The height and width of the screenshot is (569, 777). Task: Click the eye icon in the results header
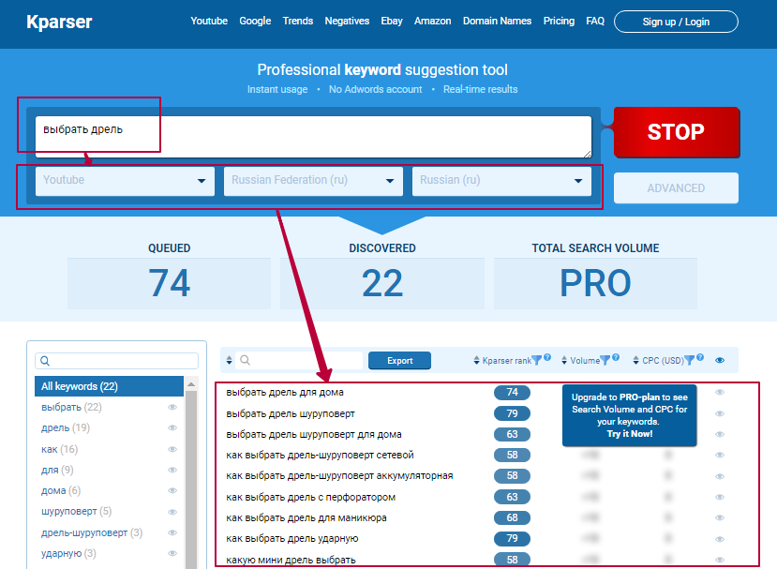coord(720,360)
